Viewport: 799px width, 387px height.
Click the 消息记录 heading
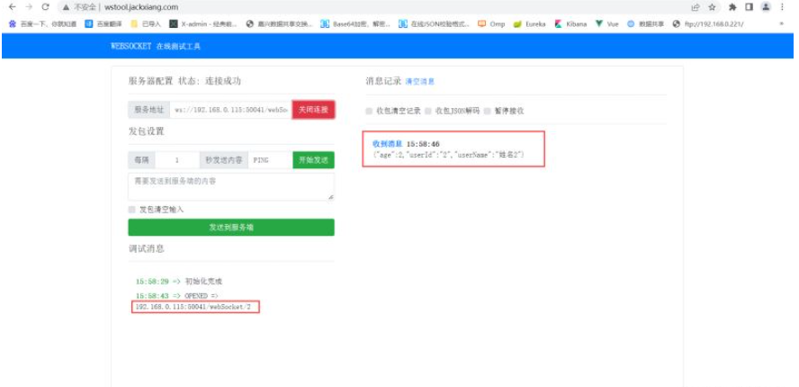[383, 82]
